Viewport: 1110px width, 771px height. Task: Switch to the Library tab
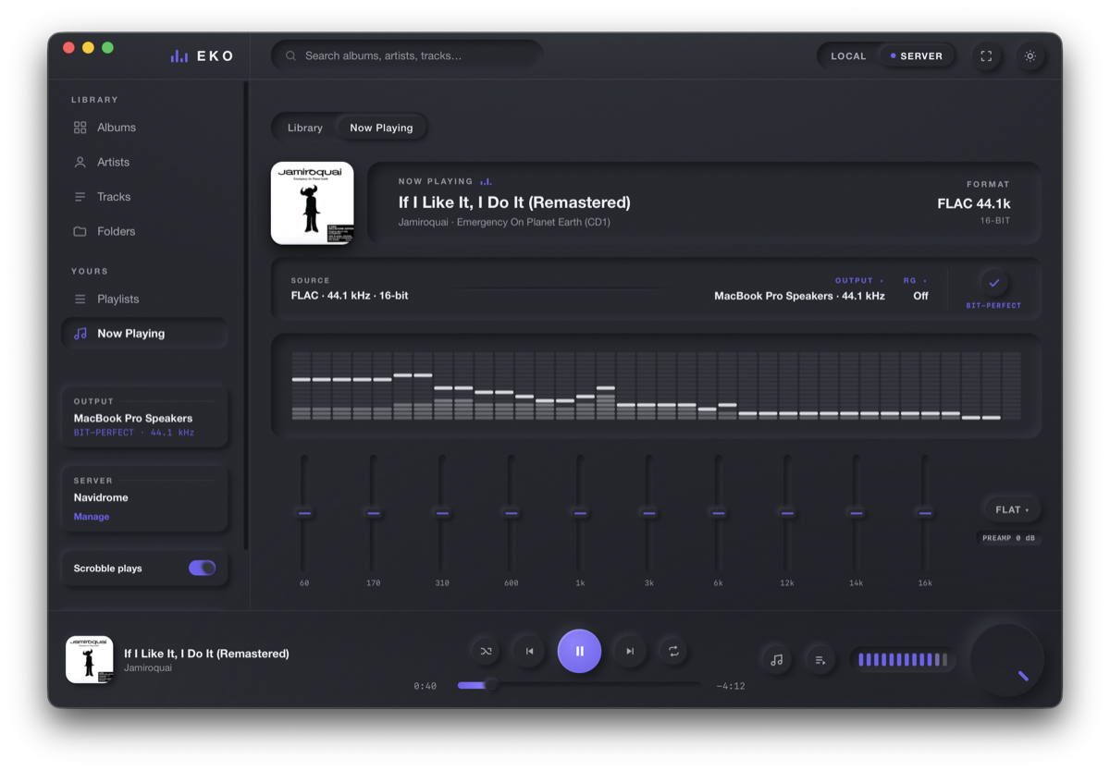pos(305,128)
